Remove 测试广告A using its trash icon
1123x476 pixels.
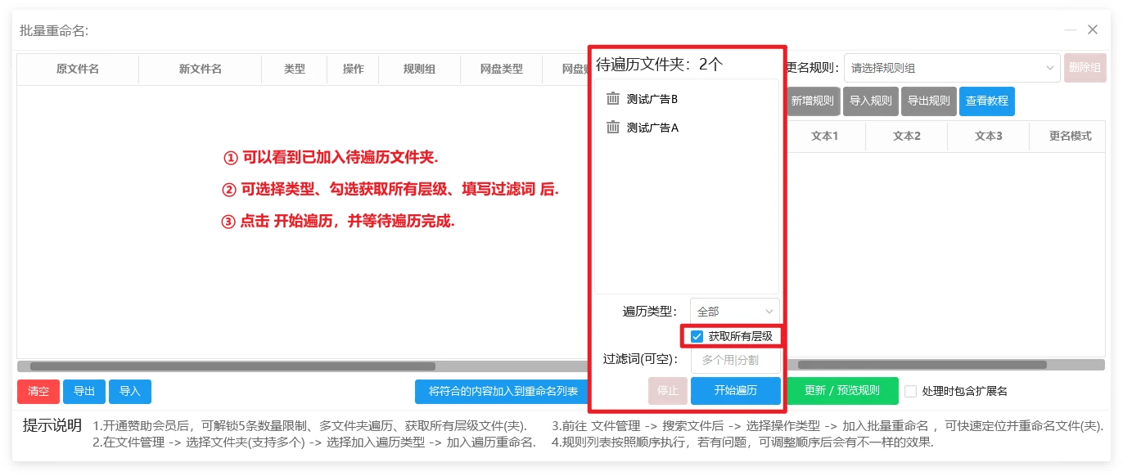613,128
